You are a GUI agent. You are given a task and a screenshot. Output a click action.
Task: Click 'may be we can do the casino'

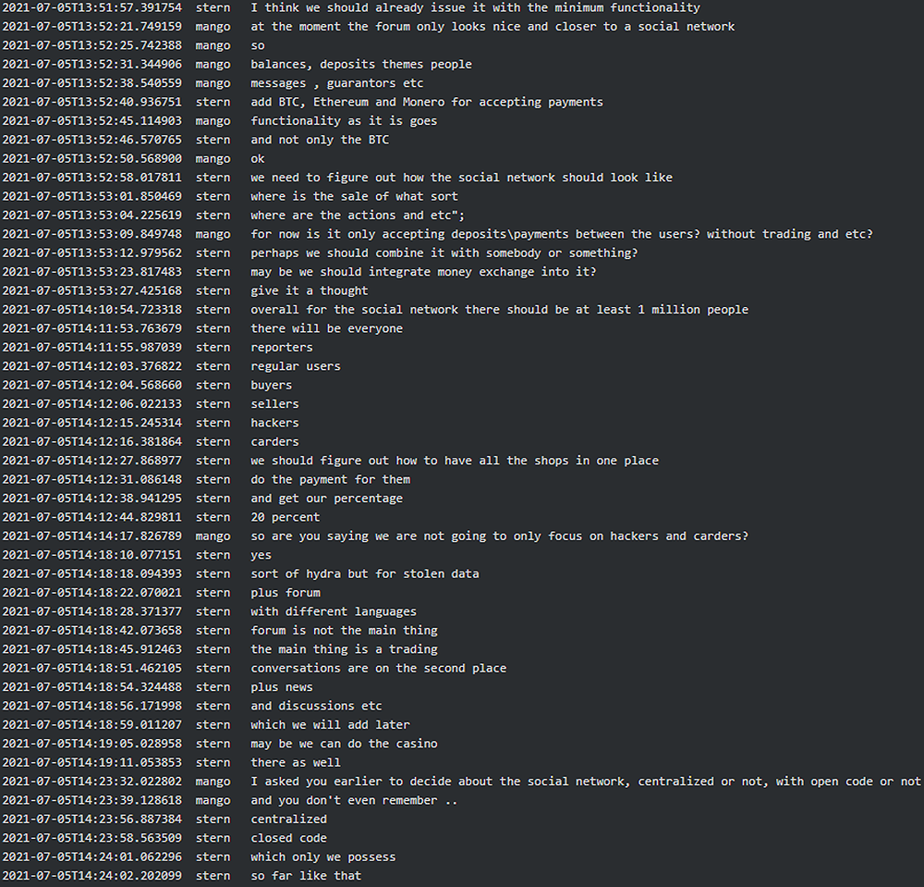pyautogui.click(x=344, y=744)
